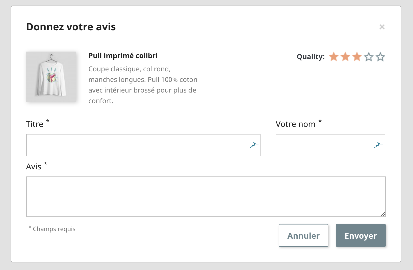This screenshot has width=413, height=270.
Task: Click the autofill icon in Votre nom field
Action: [378, 145]
